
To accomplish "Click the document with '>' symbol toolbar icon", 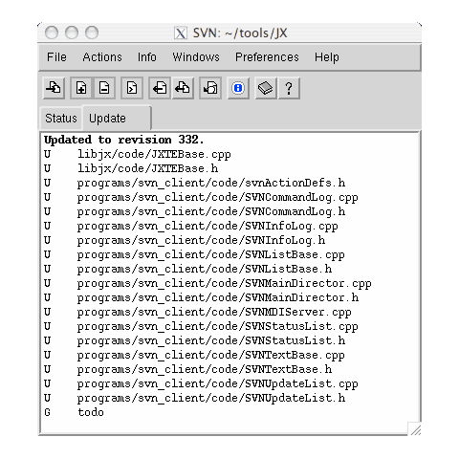I will (132, 88).
